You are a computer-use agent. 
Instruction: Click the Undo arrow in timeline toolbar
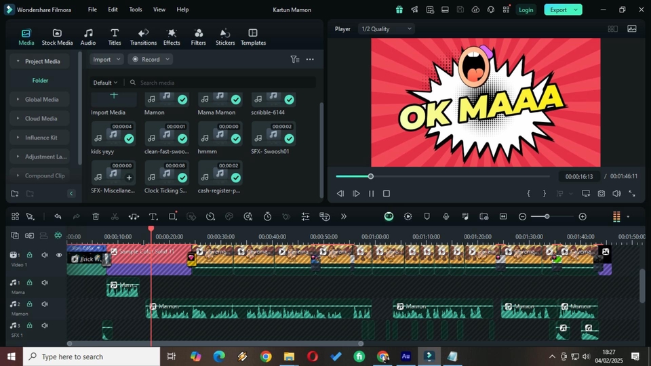[58, 217]
